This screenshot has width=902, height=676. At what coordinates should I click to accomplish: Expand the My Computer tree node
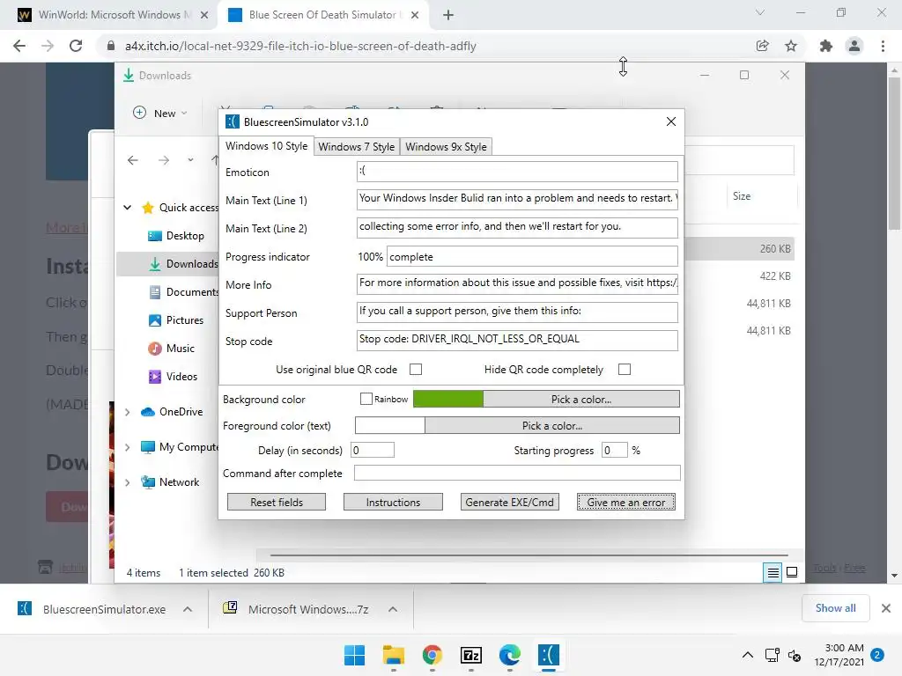(x=128, y=447)
